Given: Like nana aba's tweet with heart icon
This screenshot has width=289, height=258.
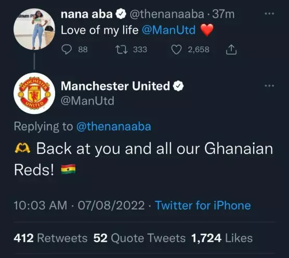Looking at the screenshot, I should tap(176, 49).
